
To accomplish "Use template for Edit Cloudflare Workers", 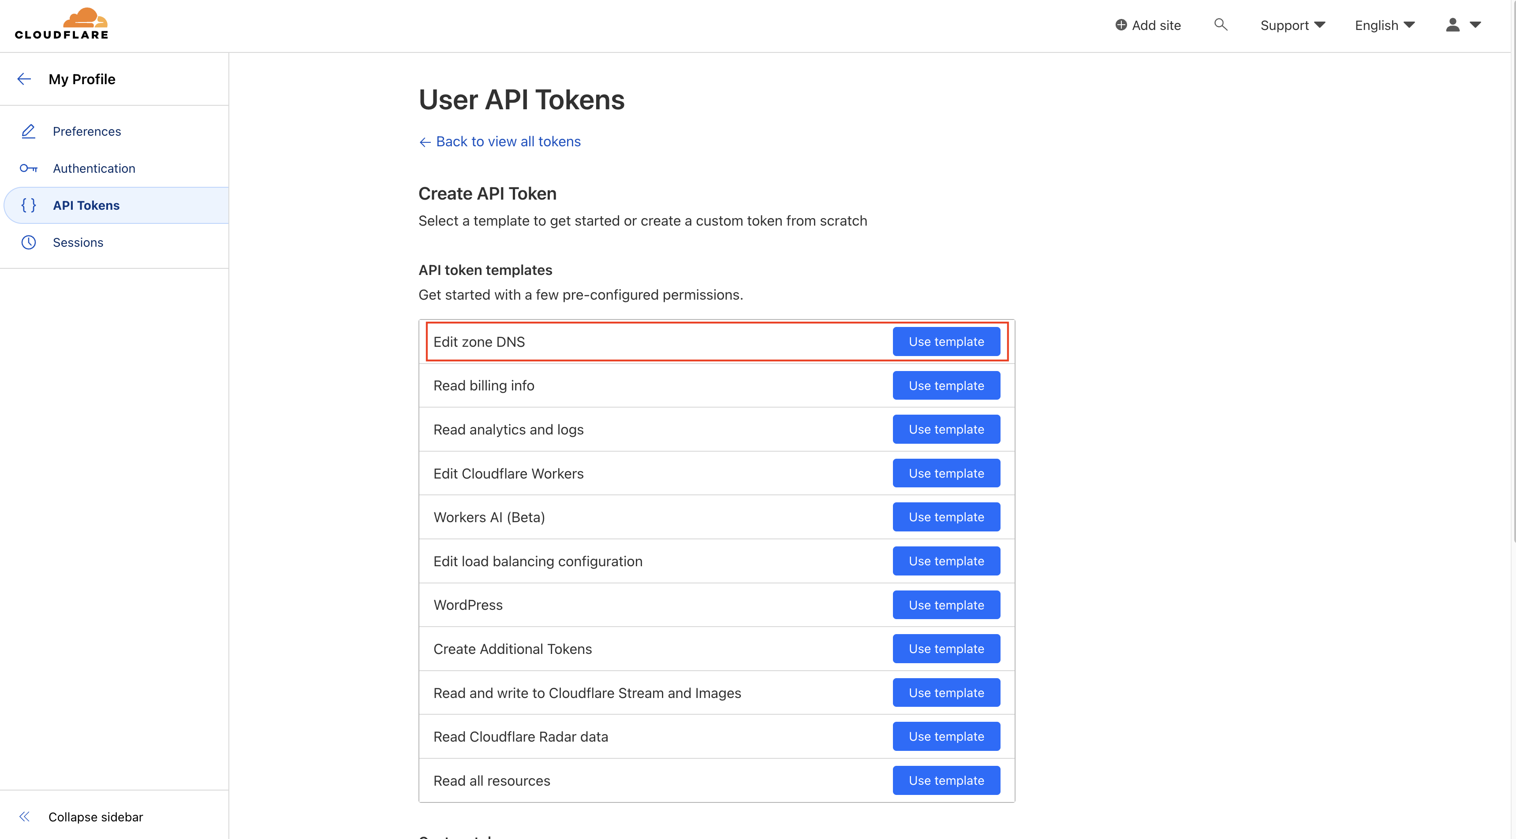I will pyautogui.click(x=946, y=473).
